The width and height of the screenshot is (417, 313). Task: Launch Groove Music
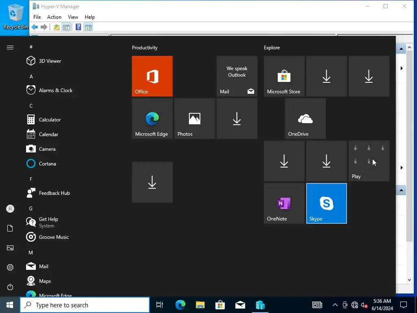click(x=72, y=237)
